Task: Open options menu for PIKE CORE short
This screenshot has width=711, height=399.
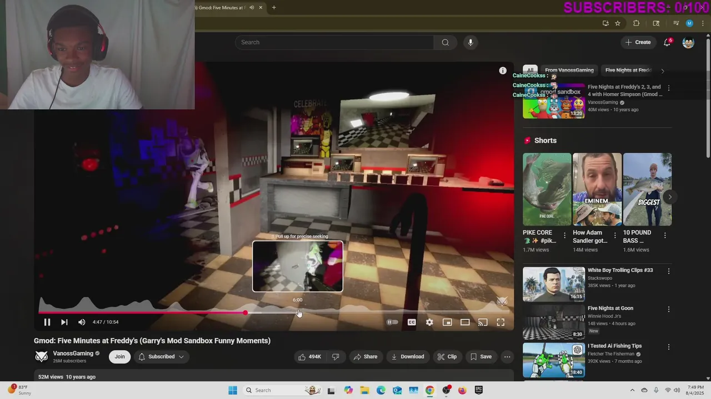Action: coord(564,236)
